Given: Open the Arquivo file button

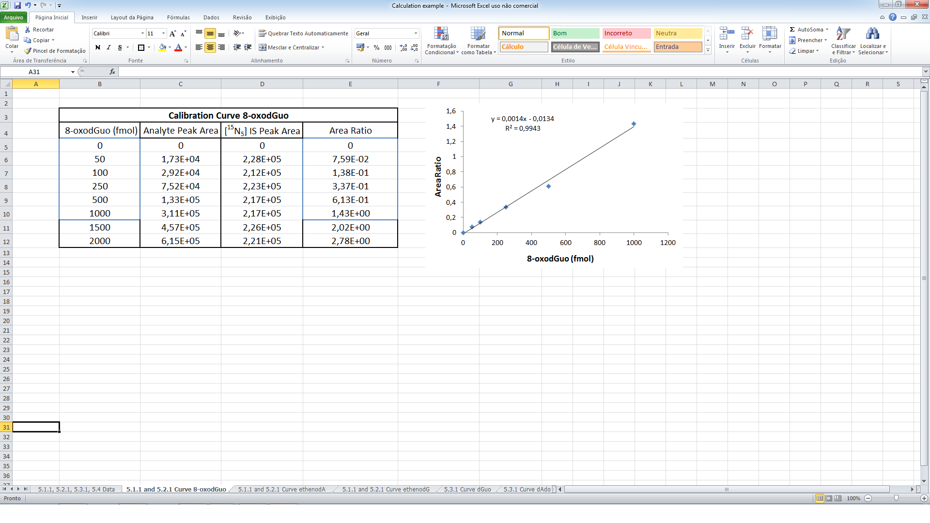Looking at the screenshot, I should [14, 17].
